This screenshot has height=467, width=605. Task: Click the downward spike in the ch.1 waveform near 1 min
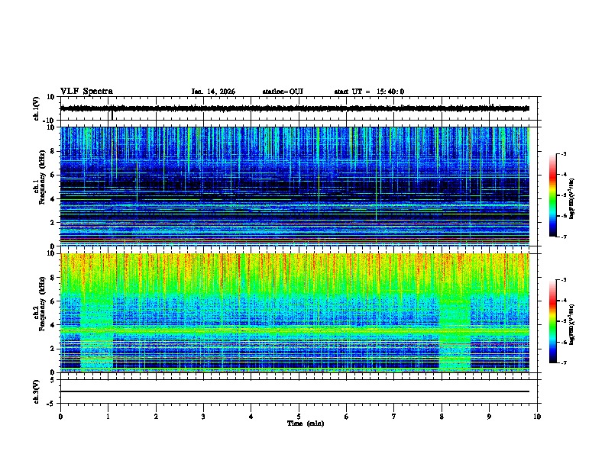(112, 115)
